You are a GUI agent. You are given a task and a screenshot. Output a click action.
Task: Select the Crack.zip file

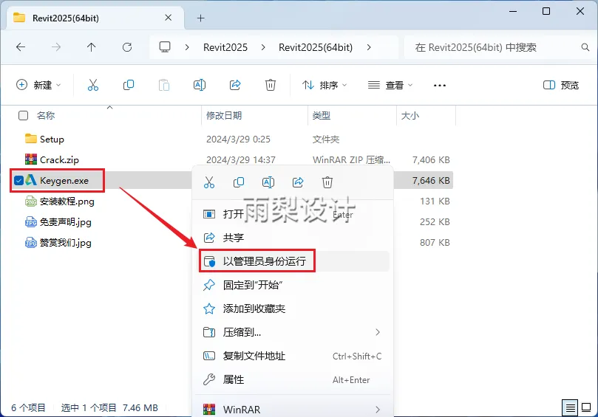point(59,159)
